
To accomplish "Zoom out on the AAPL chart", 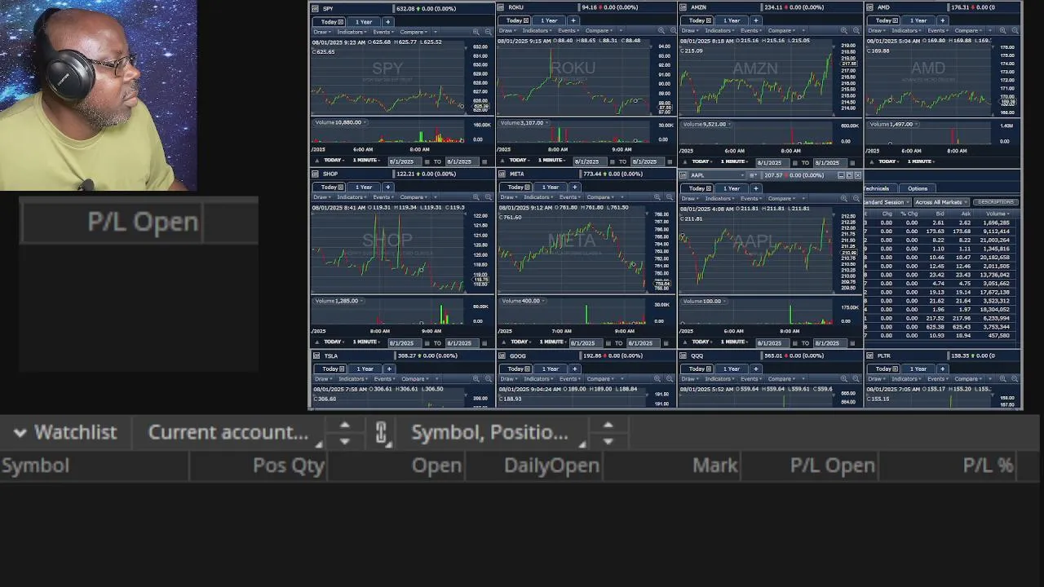I will 856,198.
